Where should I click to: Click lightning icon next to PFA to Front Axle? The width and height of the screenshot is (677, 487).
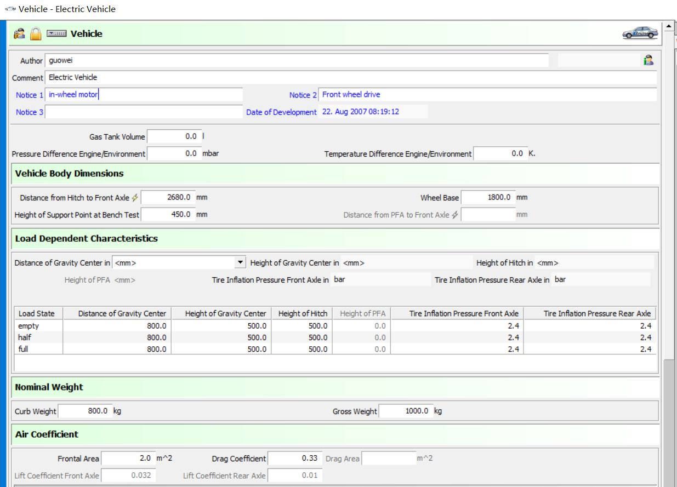455,215
